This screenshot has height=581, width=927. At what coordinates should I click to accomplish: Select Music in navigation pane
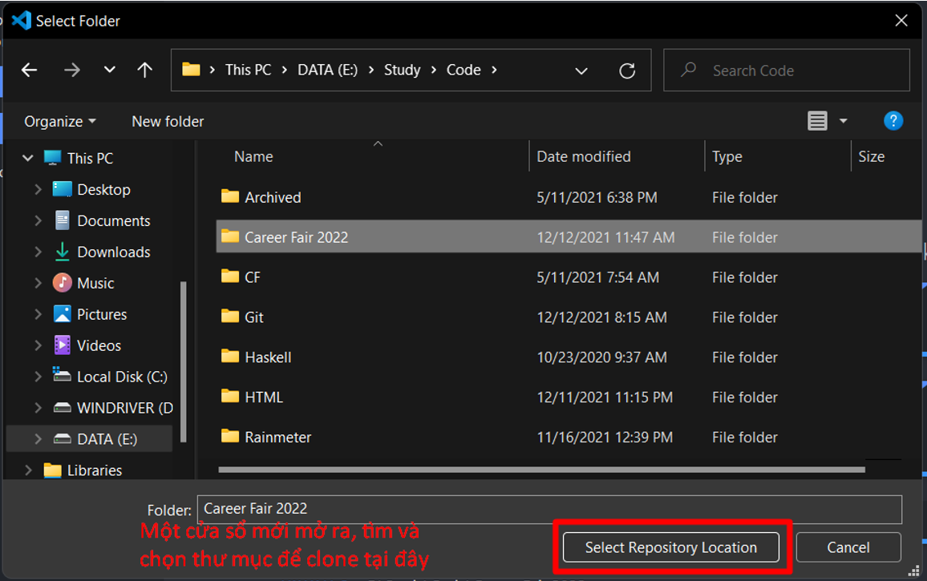point(95,283)
